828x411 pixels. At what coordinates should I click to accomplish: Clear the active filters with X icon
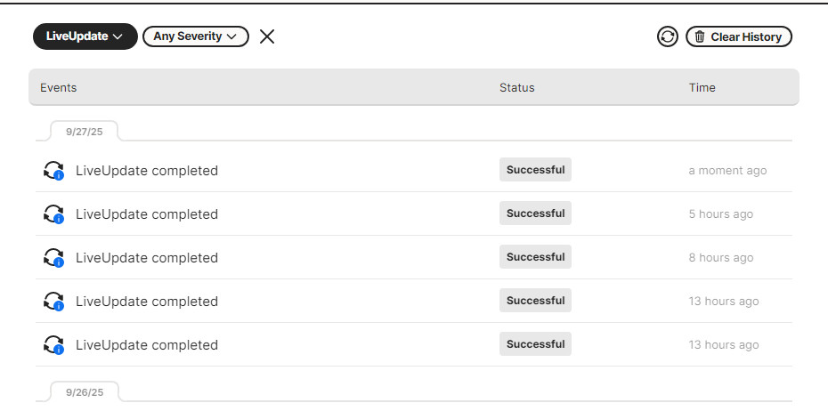(x=267, y=36)
